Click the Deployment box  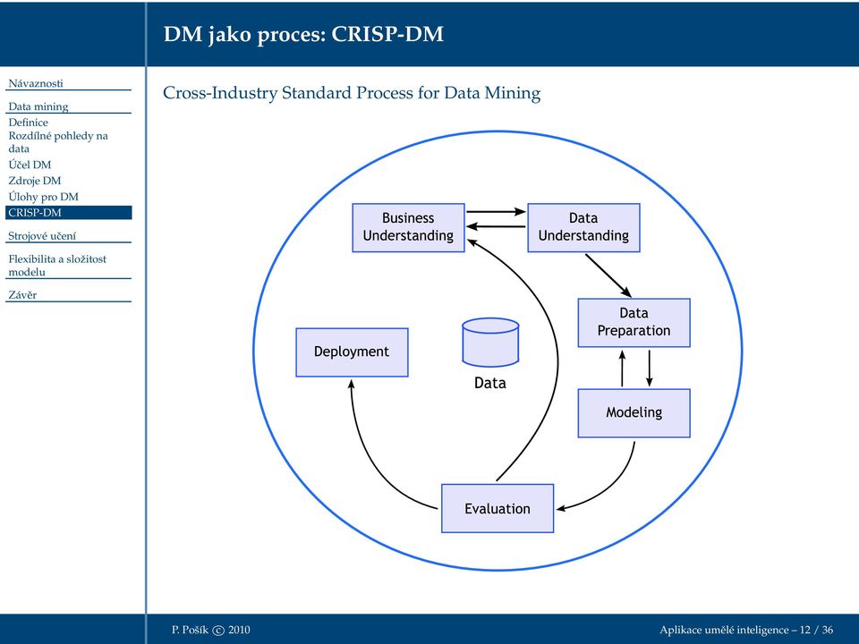pos(352,352)
